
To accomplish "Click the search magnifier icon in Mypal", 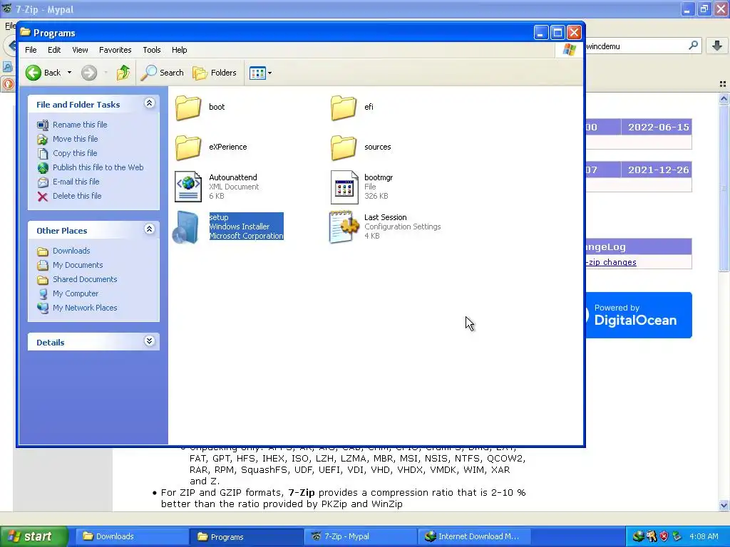I will 693,46.
